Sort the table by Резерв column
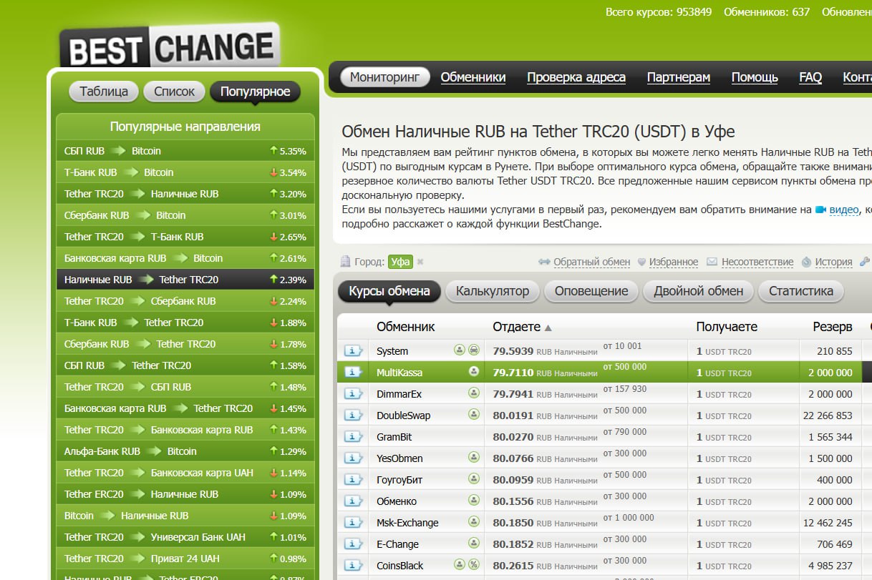 (x=832, y=327)
